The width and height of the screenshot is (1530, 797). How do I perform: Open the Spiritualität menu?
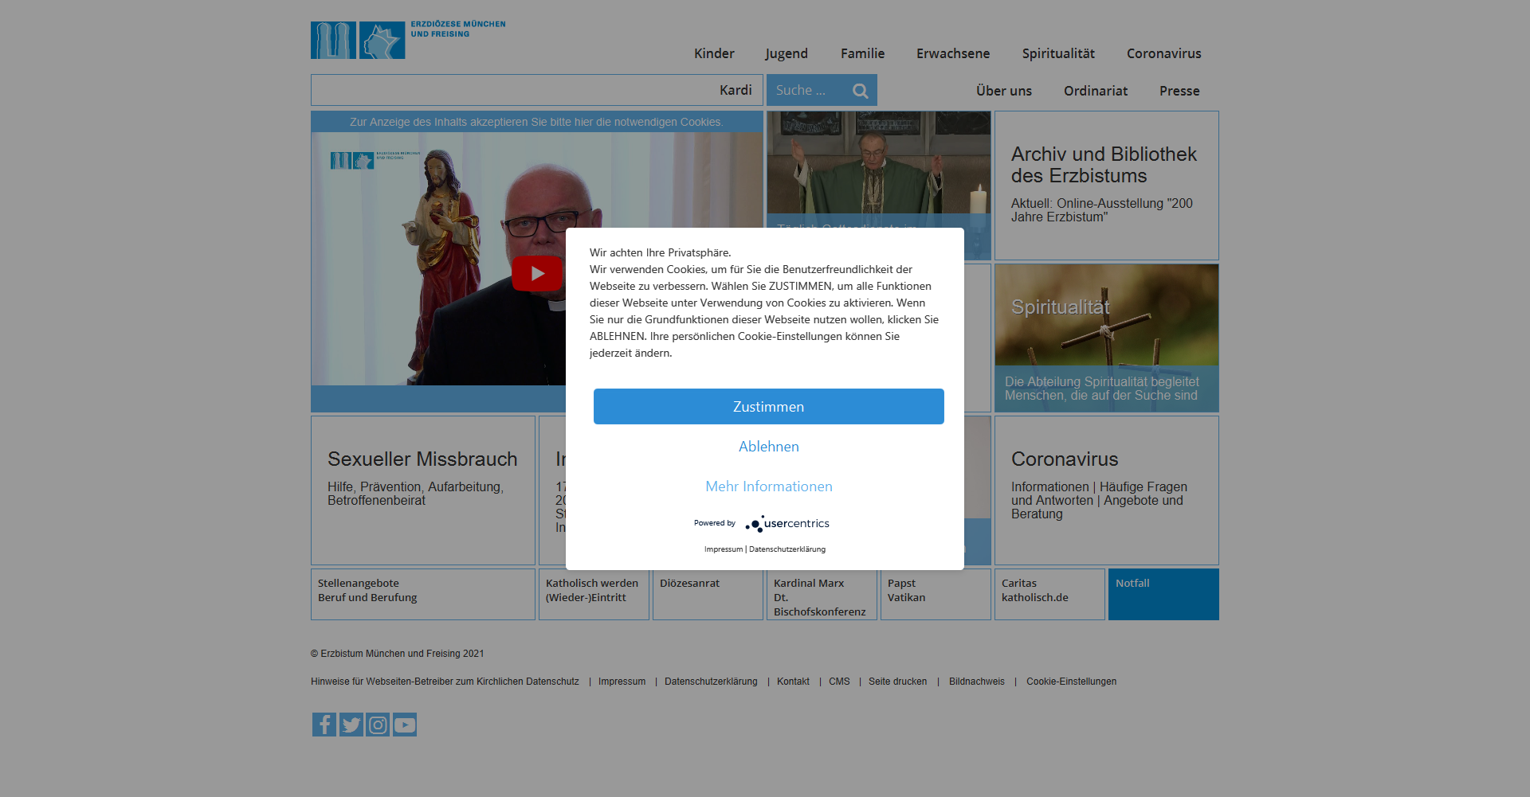click(x=1058, y=53)
